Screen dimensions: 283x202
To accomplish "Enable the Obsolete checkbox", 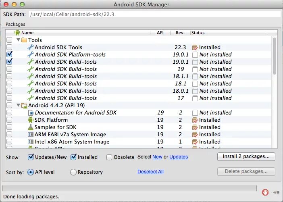I will click(x=109, y=157).
